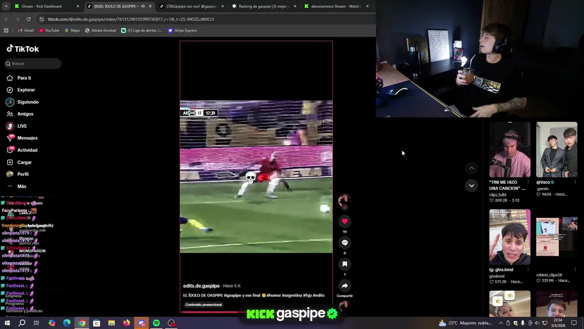Open the weather widget on the taskbar
This screenshot has width=584, height=329.
pyautogui.click(x=465, y=323)
